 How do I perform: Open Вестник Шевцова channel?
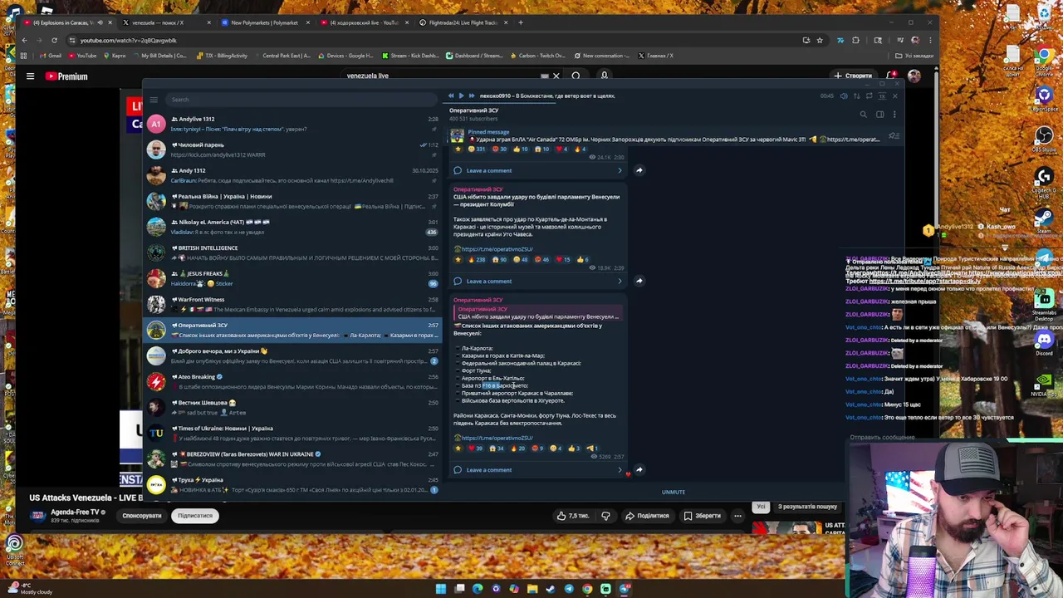291,407
